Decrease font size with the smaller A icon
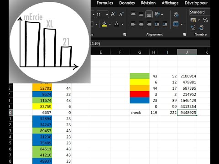The width and height of the screenshot is (219, 164). click(x=121, y=14)
